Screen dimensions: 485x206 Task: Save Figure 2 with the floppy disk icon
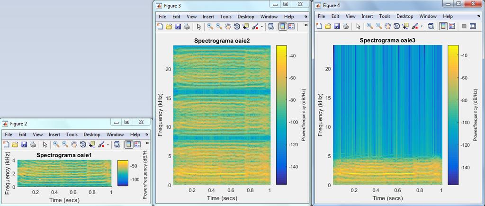24,144
